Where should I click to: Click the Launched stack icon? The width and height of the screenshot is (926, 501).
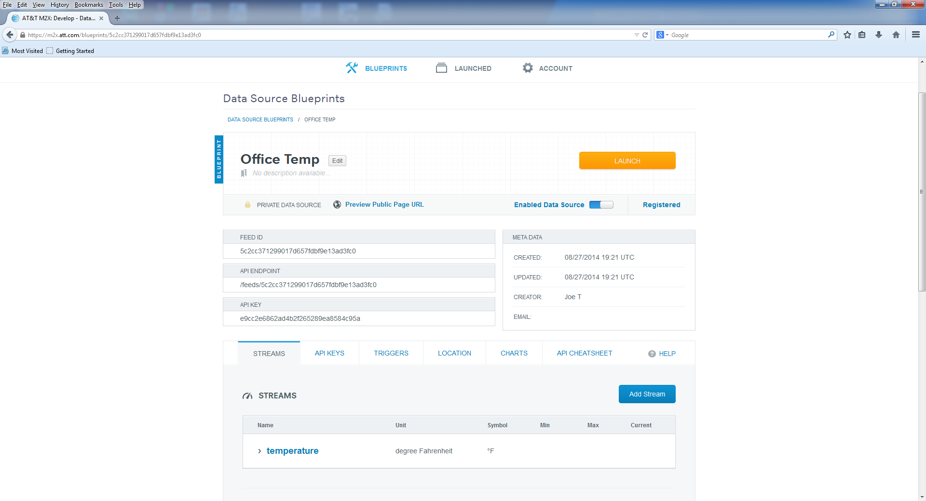point(441,68)
